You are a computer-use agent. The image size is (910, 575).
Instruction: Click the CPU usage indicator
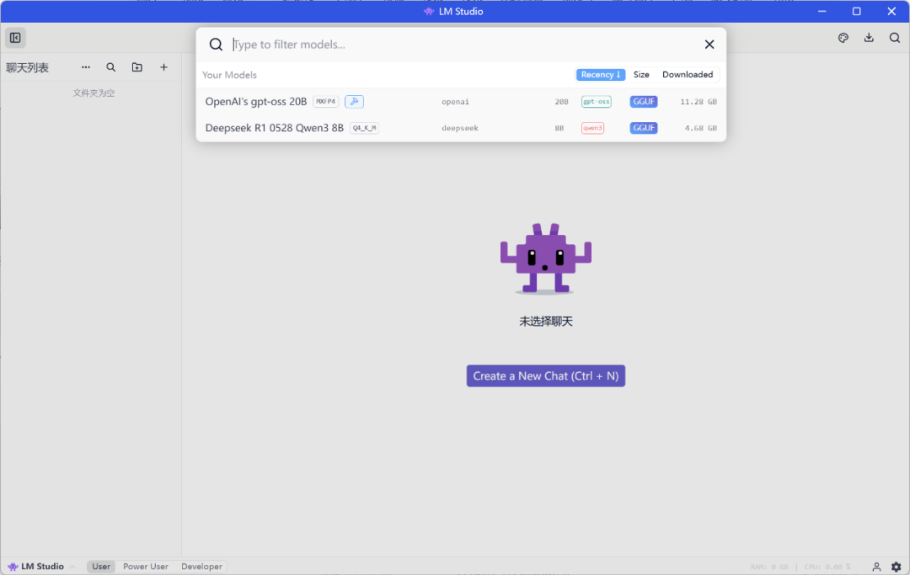tap(827, 567)
